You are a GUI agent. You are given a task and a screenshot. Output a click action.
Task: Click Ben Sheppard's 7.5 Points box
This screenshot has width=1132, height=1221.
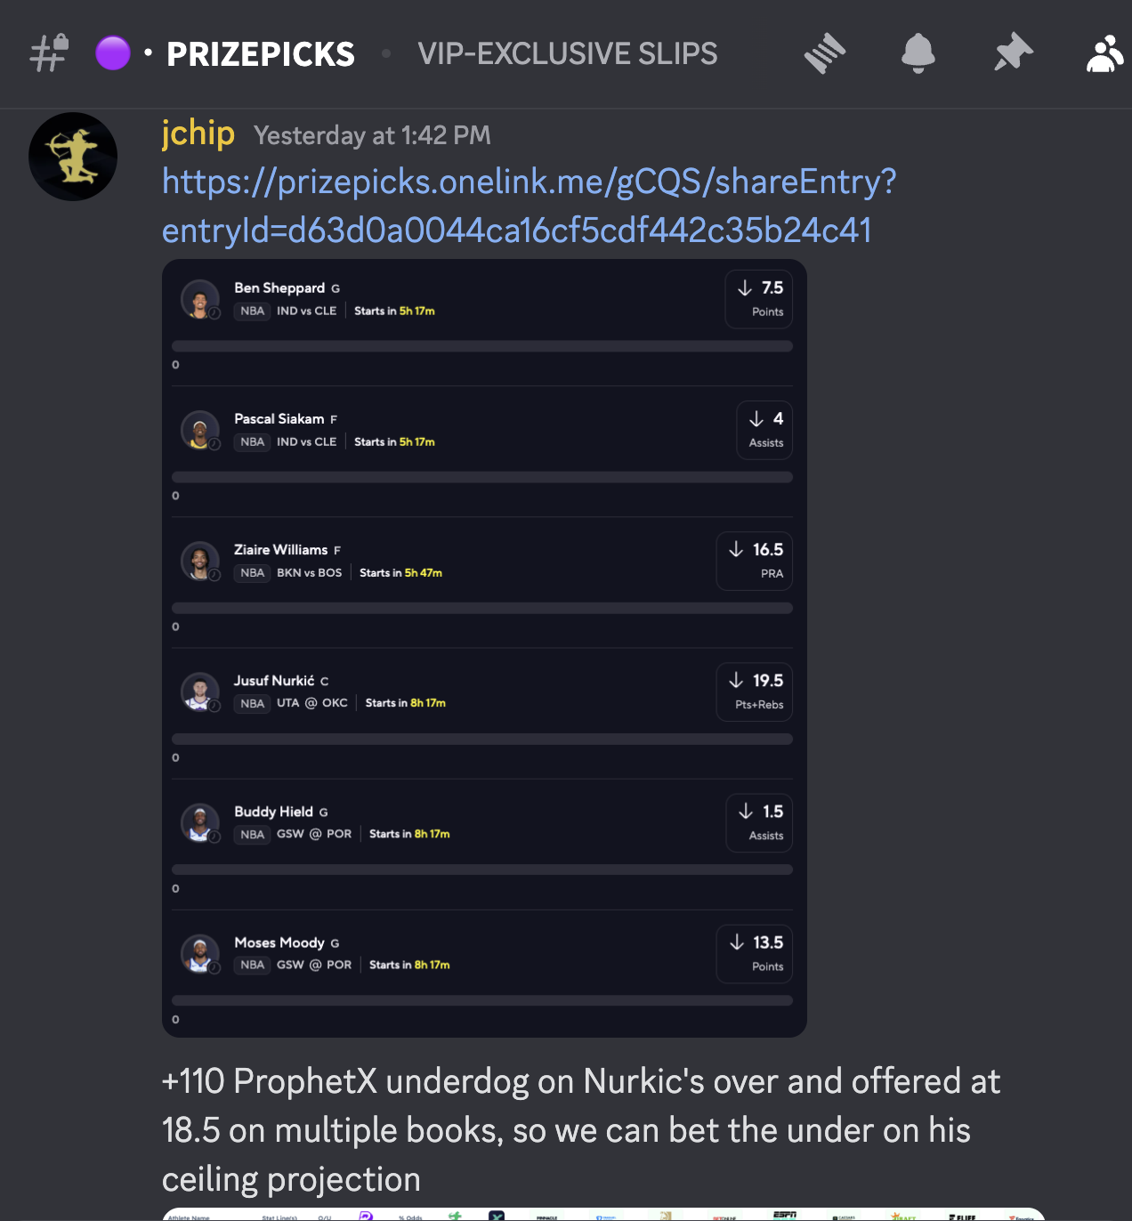coord(759,299)
